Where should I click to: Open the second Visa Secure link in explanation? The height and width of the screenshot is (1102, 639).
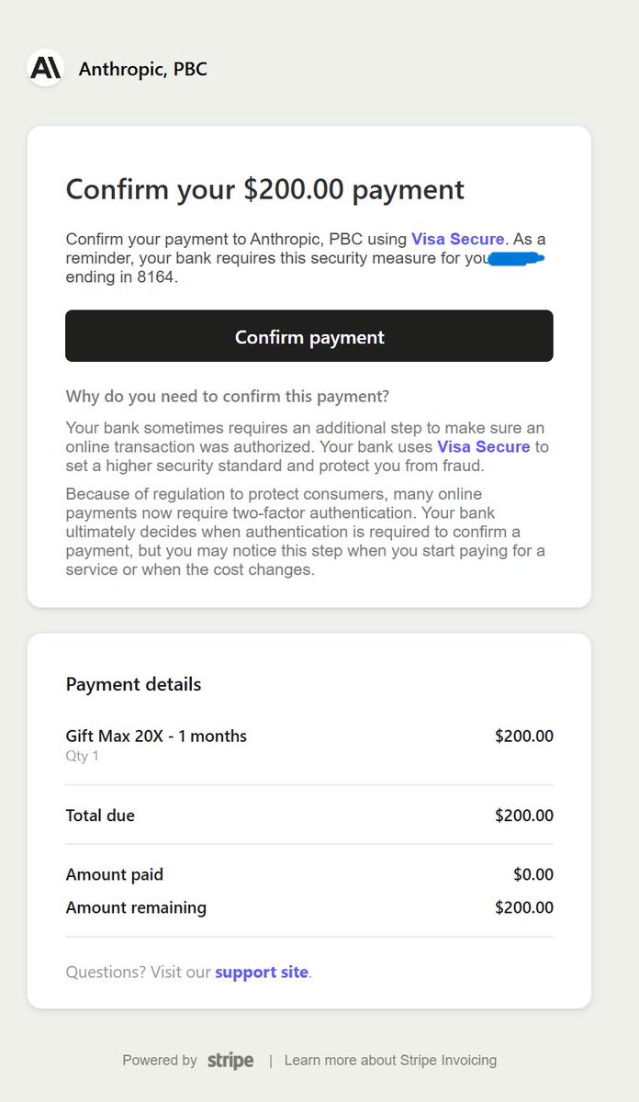tap(484, 446)
